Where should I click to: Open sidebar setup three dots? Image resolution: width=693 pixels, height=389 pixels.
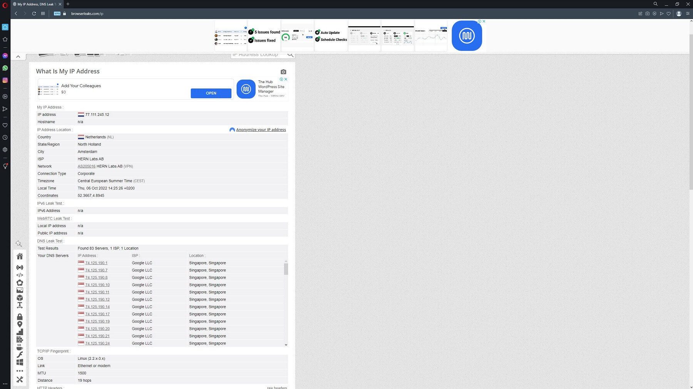[5, 384]
